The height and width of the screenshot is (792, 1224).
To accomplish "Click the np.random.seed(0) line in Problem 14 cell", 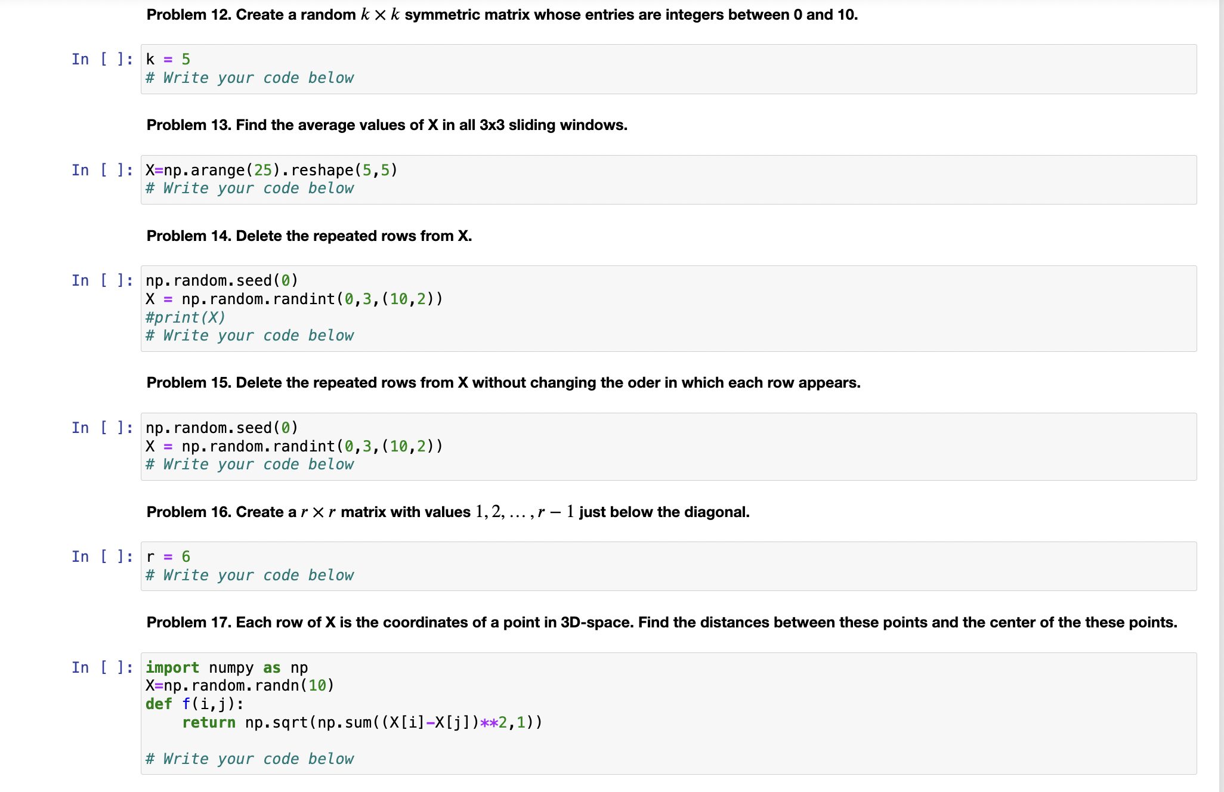I will tap(221, 280).
